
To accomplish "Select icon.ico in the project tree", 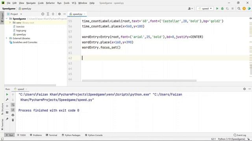I will click(x=20, y=27).
